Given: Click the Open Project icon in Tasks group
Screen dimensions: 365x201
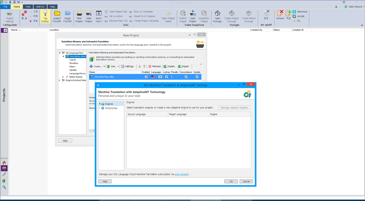Looking at the screenshot, I should point(88,13).
